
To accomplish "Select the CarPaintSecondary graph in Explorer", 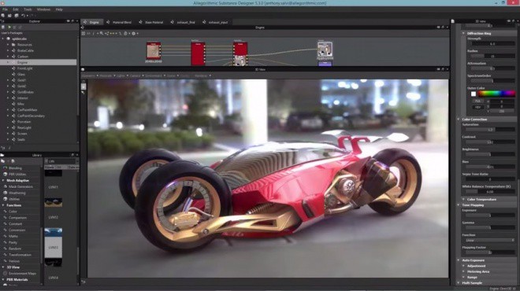I will click(31, 116).
